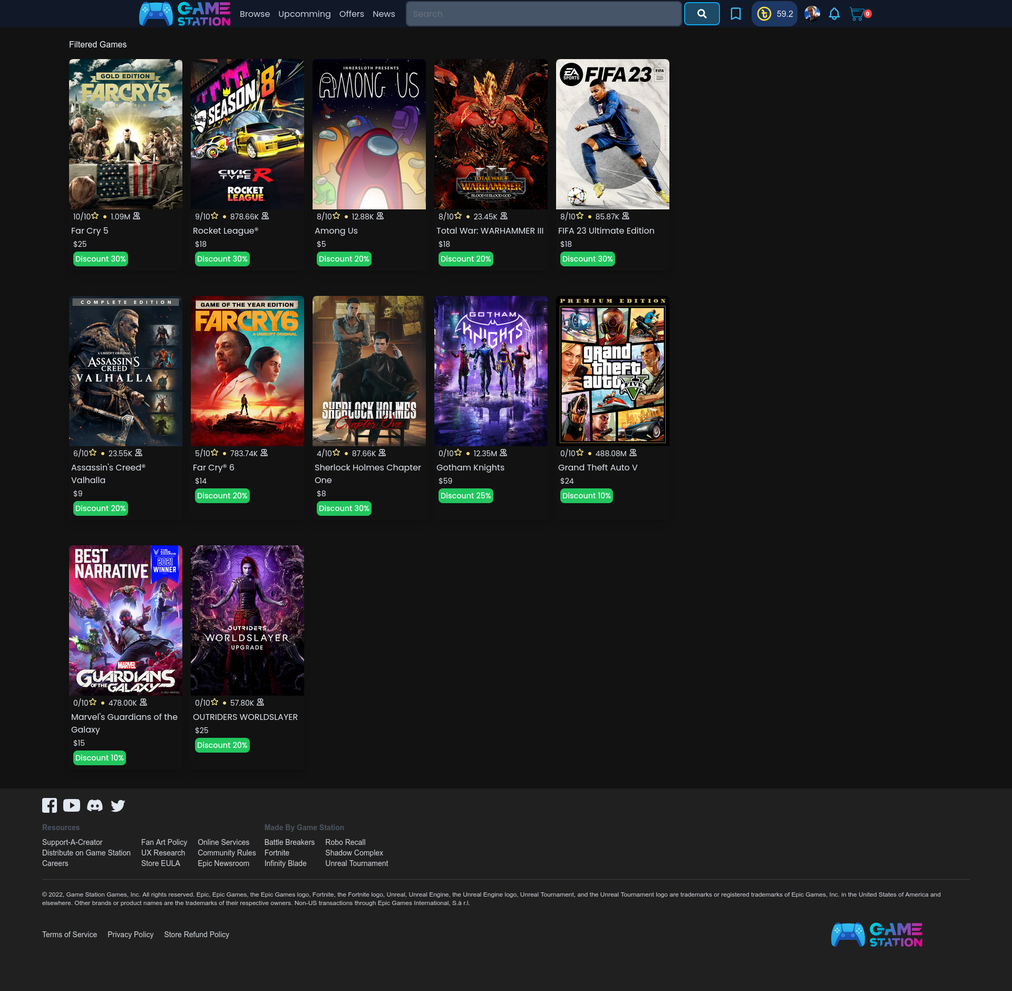Open the Unreal Tournament link
Image resolution: width=1012 pixels, height=991 pixels.
tap(357, 863)
